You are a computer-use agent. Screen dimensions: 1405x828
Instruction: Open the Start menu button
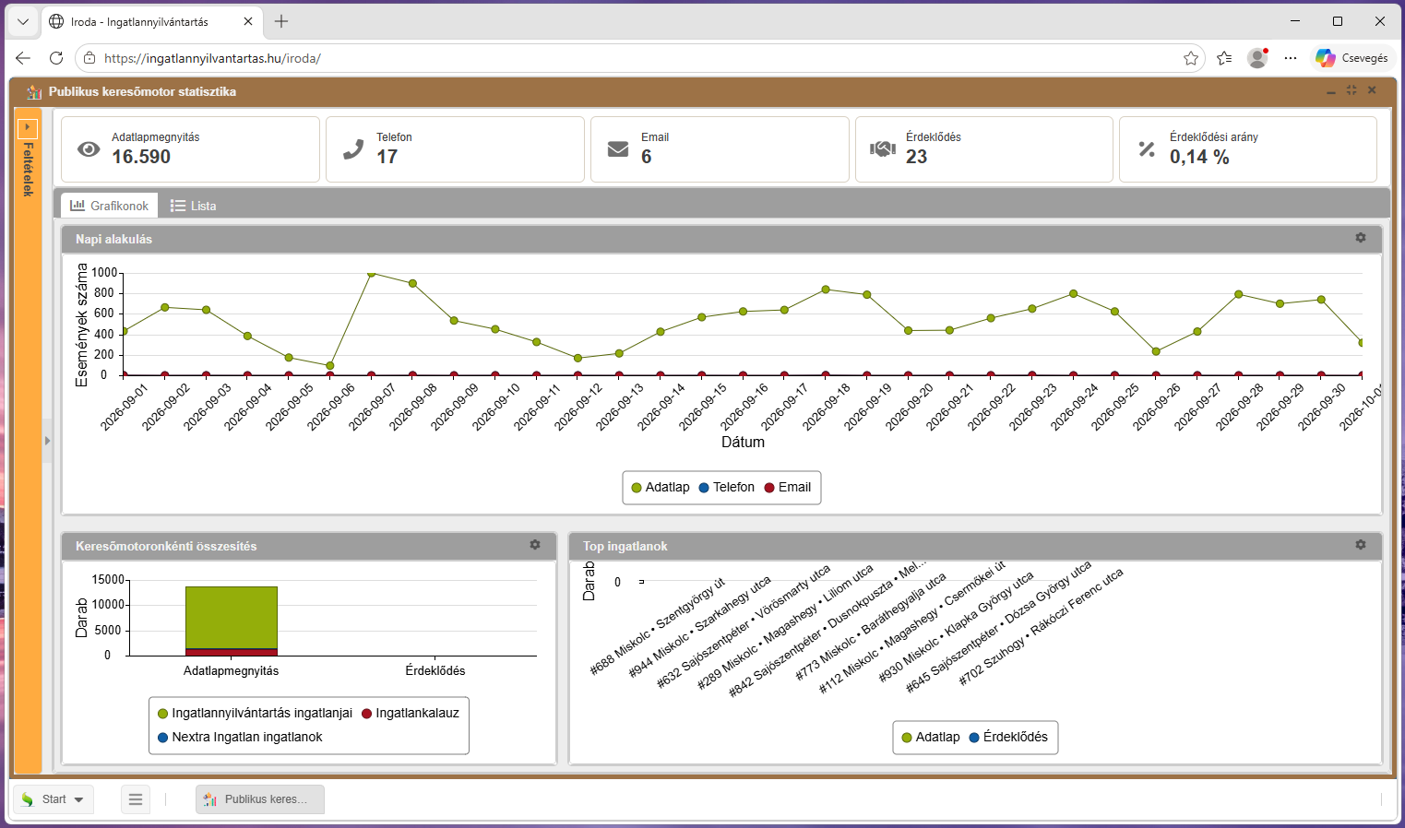click(53, 799)
